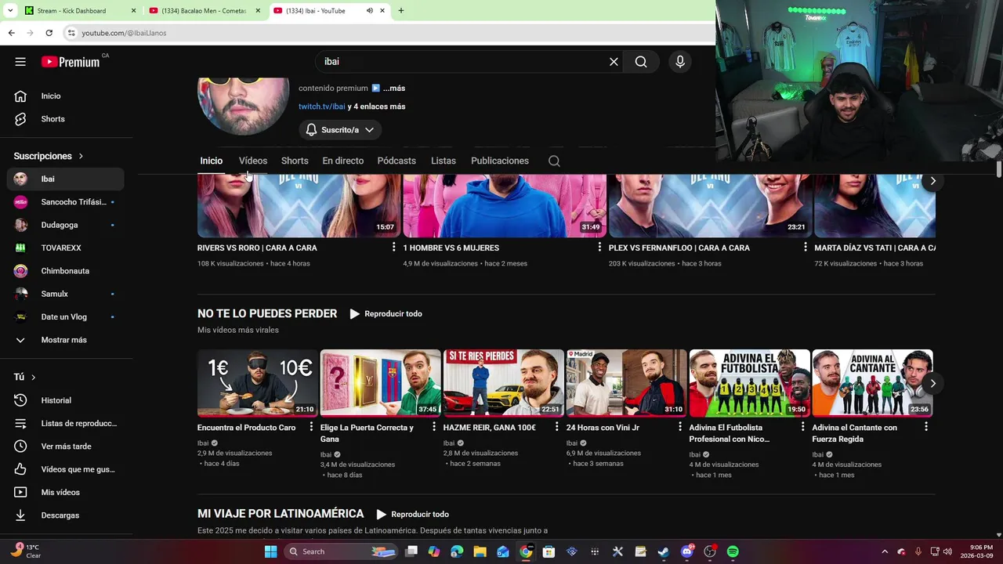Start voice search with the microphone icon
This screenshot has width=1003, height=564.
point(679,62)
